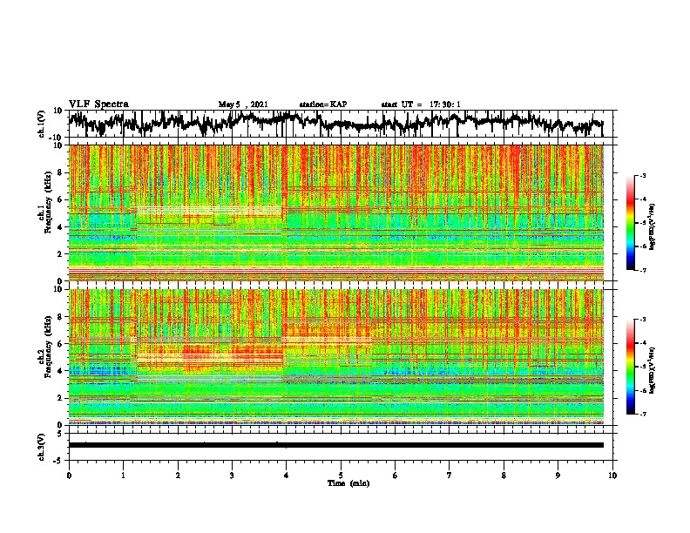Image resolution: width=690 pixels, height=533 pixels.
Task: Click the "-10" tick on ch.1(V) axis
Action: click(57, 138)
